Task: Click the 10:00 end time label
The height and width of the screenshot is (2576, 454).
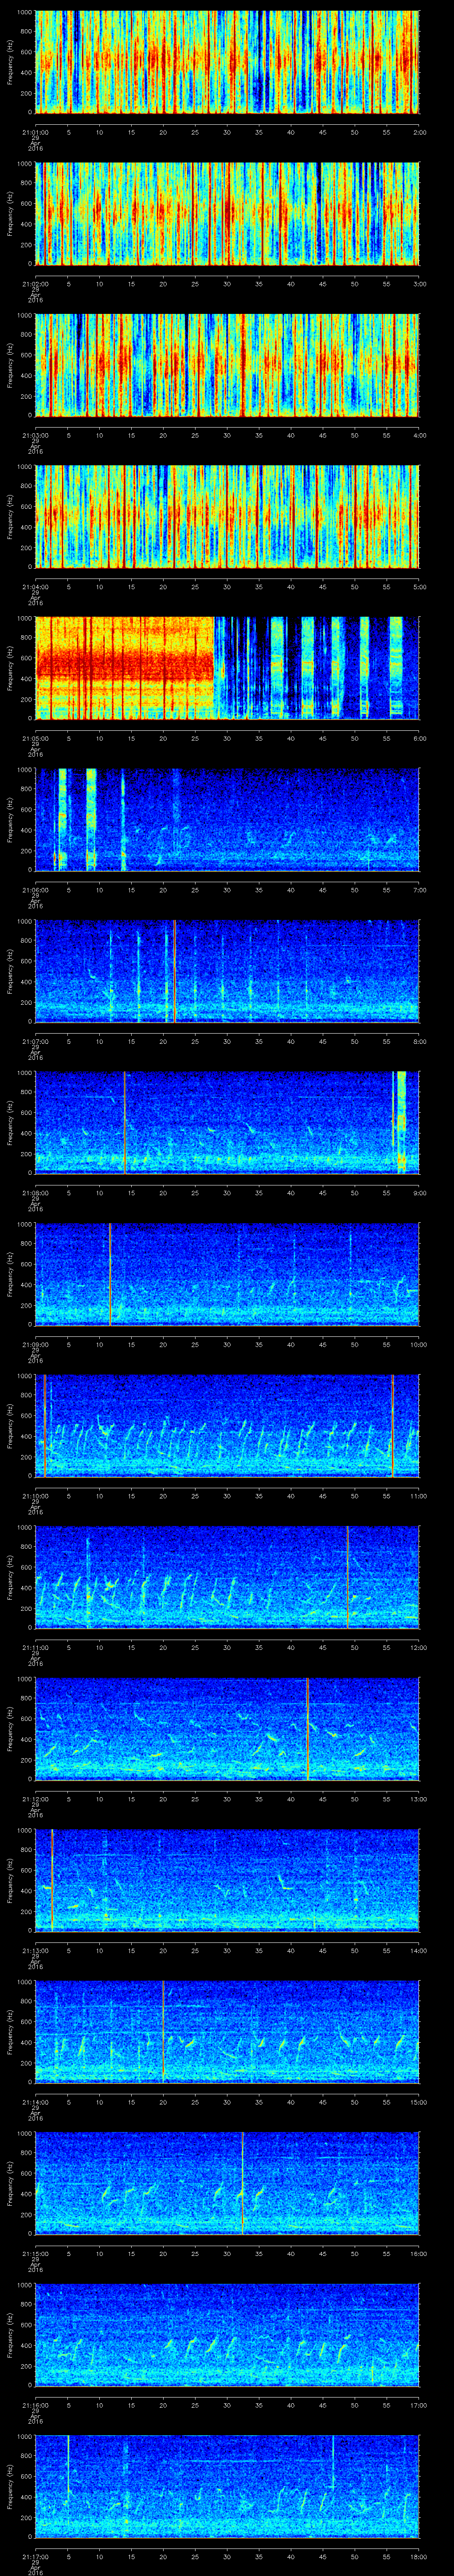Action: (419, 1344)
